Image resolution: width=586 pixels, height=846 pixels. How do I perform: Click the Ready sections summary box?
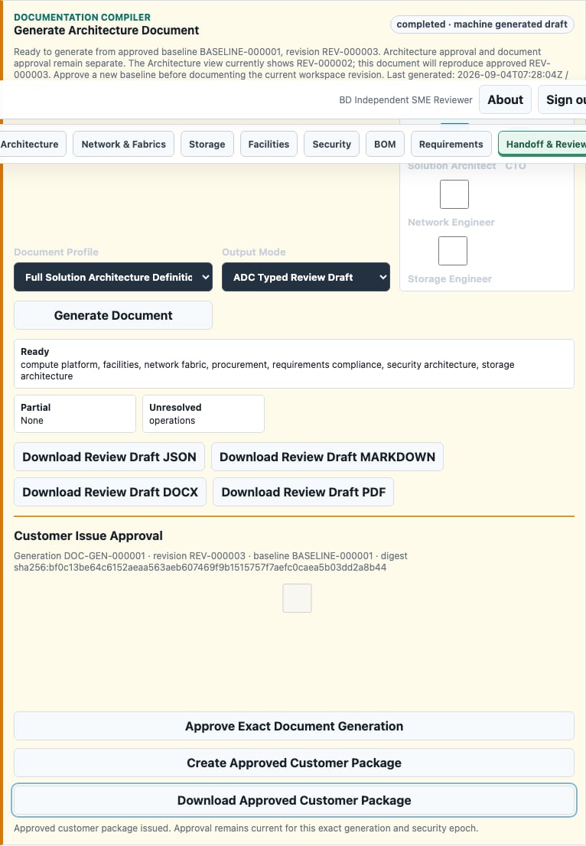pyautogui.click(x=294, y=363)
